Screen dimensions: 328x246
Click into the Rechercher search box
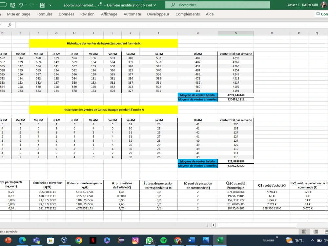(217, 5)
